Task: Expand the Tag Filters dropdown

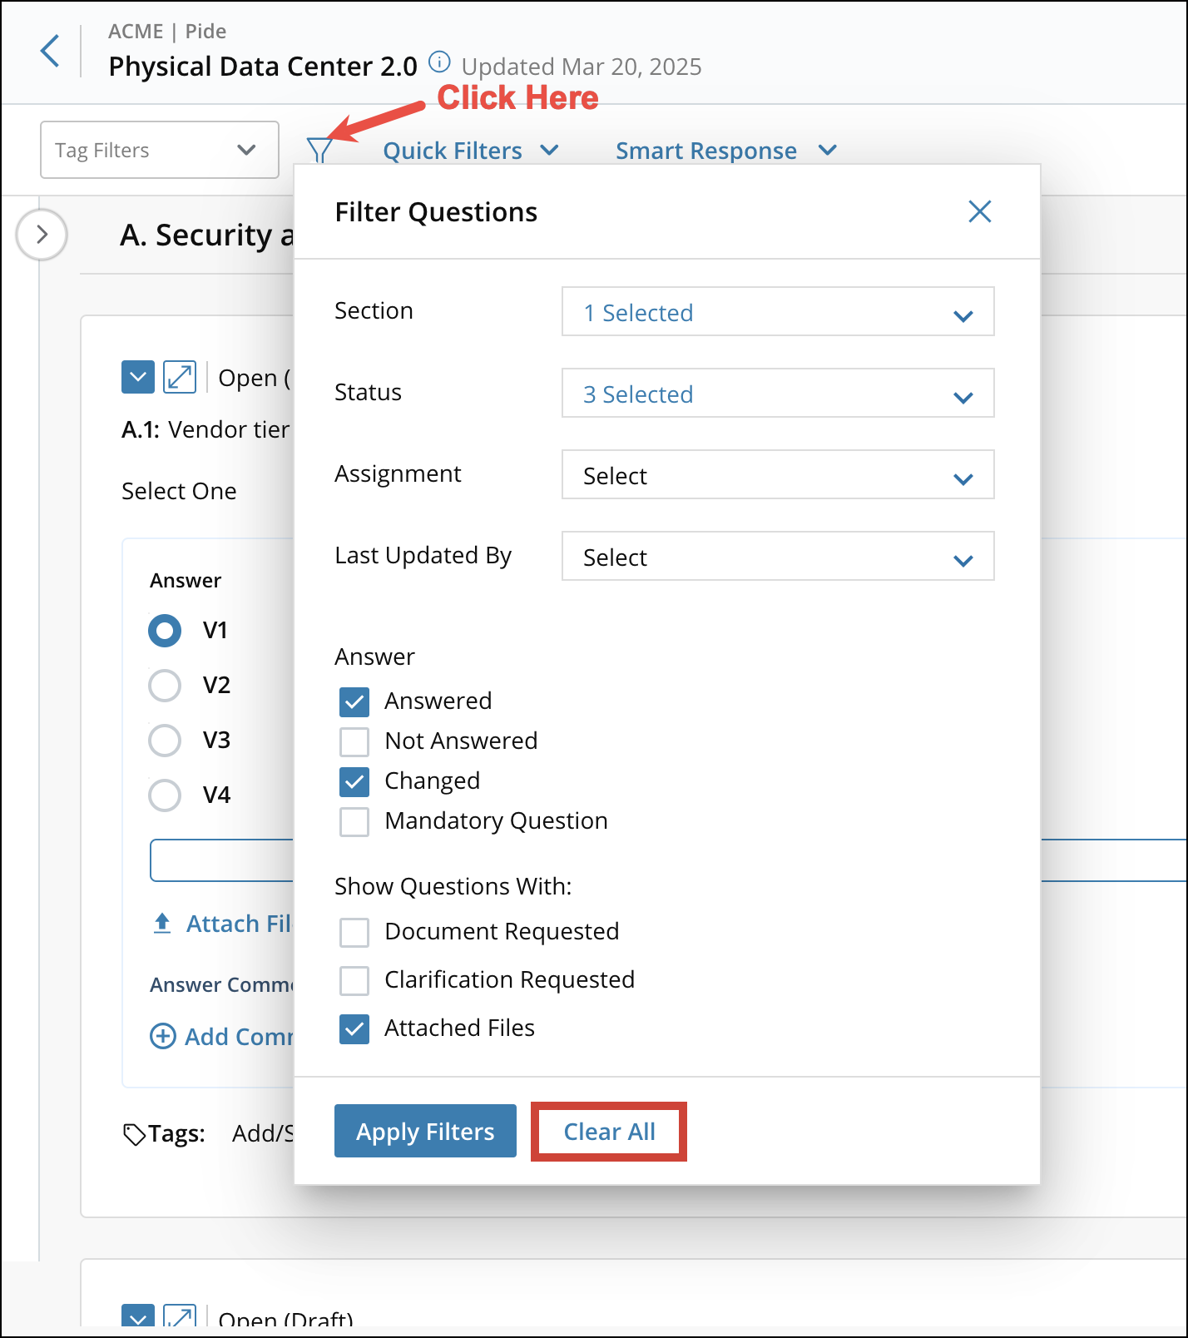Action: (x=160, y=150)
